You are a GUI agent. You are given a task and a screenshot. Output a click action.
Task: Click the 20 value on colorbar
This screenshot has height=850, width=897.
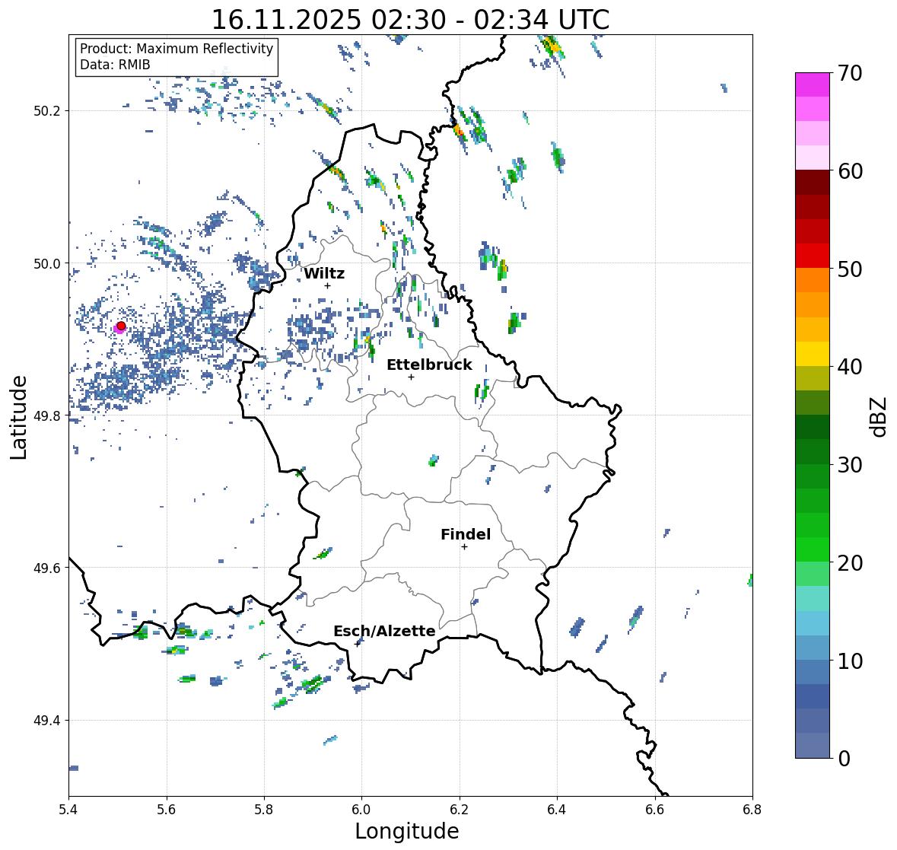850,563
